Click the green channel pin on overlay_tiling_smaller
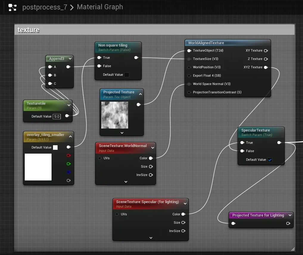The height and width of the screenshot is (255, 303). coord(69,164)
